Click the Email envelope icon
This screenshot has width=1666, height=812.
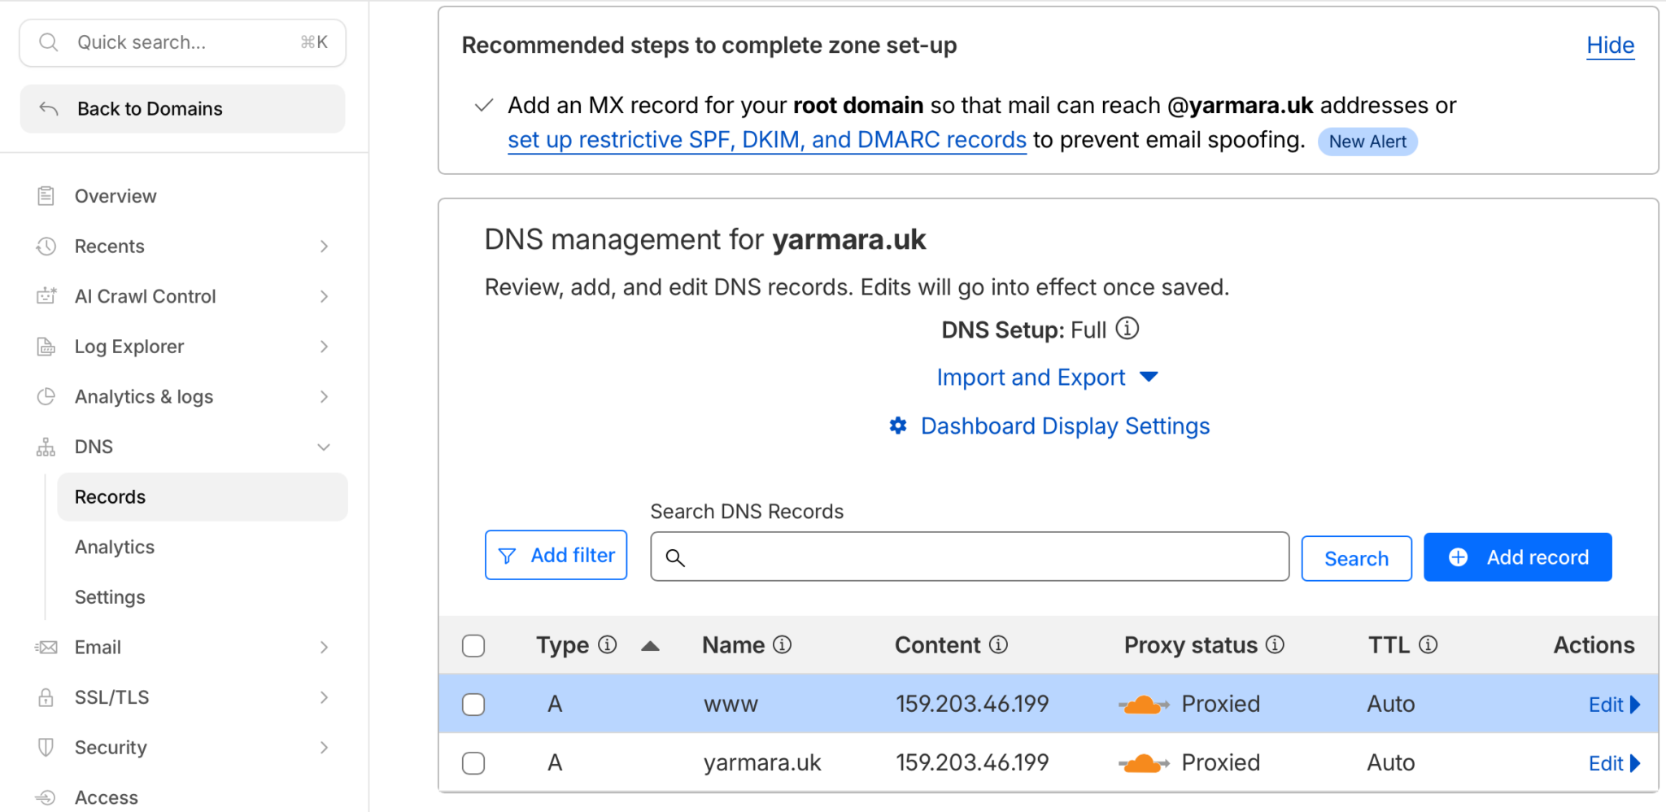(x=46, y=648)
